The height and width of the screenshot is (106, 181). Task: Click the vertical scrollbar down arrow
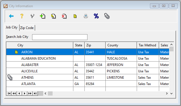[x=171, y=94]
